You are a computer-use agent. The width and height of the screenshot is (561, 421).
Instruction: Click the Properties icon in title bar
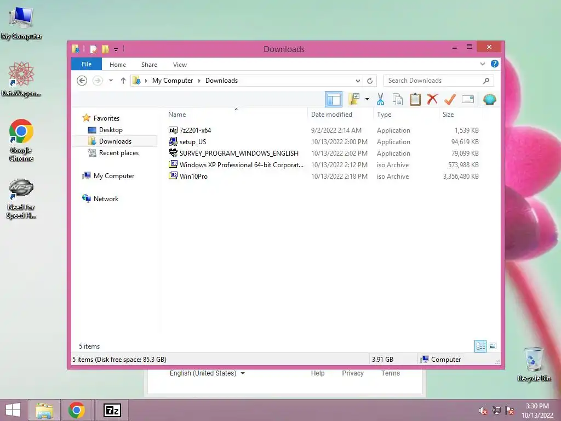[93, 49]
